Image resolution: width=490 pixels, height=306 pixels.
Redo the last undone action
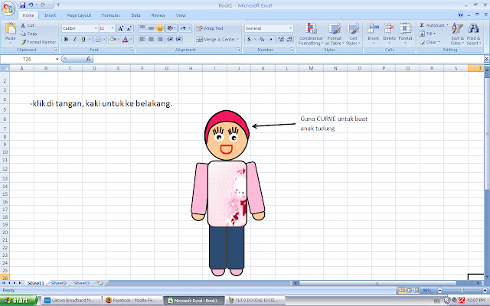tap(44, 5)
